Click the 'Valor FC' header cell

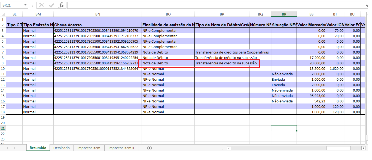tap(352, 25)
